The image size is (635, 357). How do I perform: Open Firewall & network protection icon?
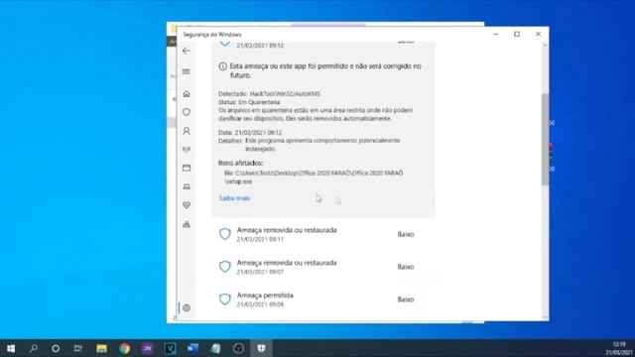click(187, 150)
